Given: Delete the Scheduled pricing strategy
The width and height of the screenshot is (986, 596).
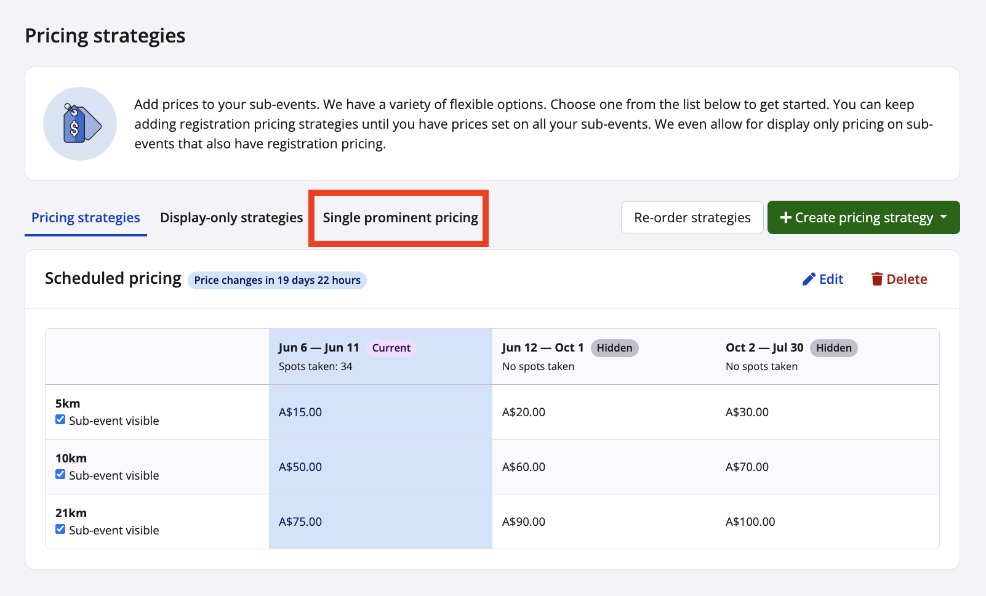Looking at the screenshot, I should pos(906,280).
